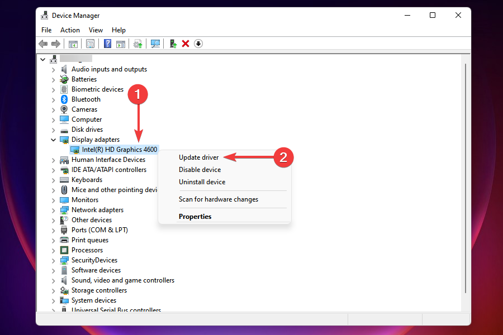
Task: Click the Bluetooth category icon
Action: [64, 99]
